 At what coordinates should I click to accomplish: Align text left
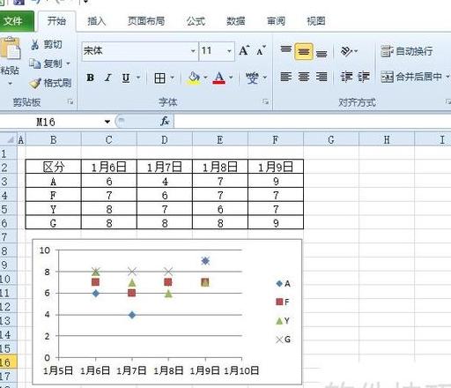point(285,77)
